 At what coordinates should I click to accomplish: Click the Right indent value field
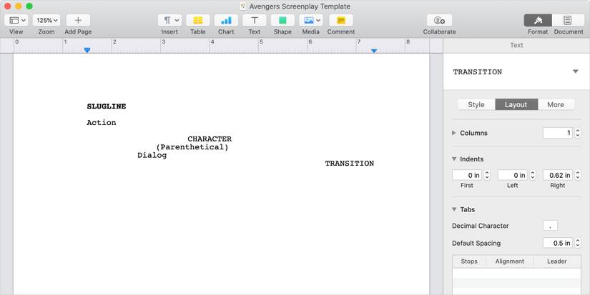(x=556, y=175)
